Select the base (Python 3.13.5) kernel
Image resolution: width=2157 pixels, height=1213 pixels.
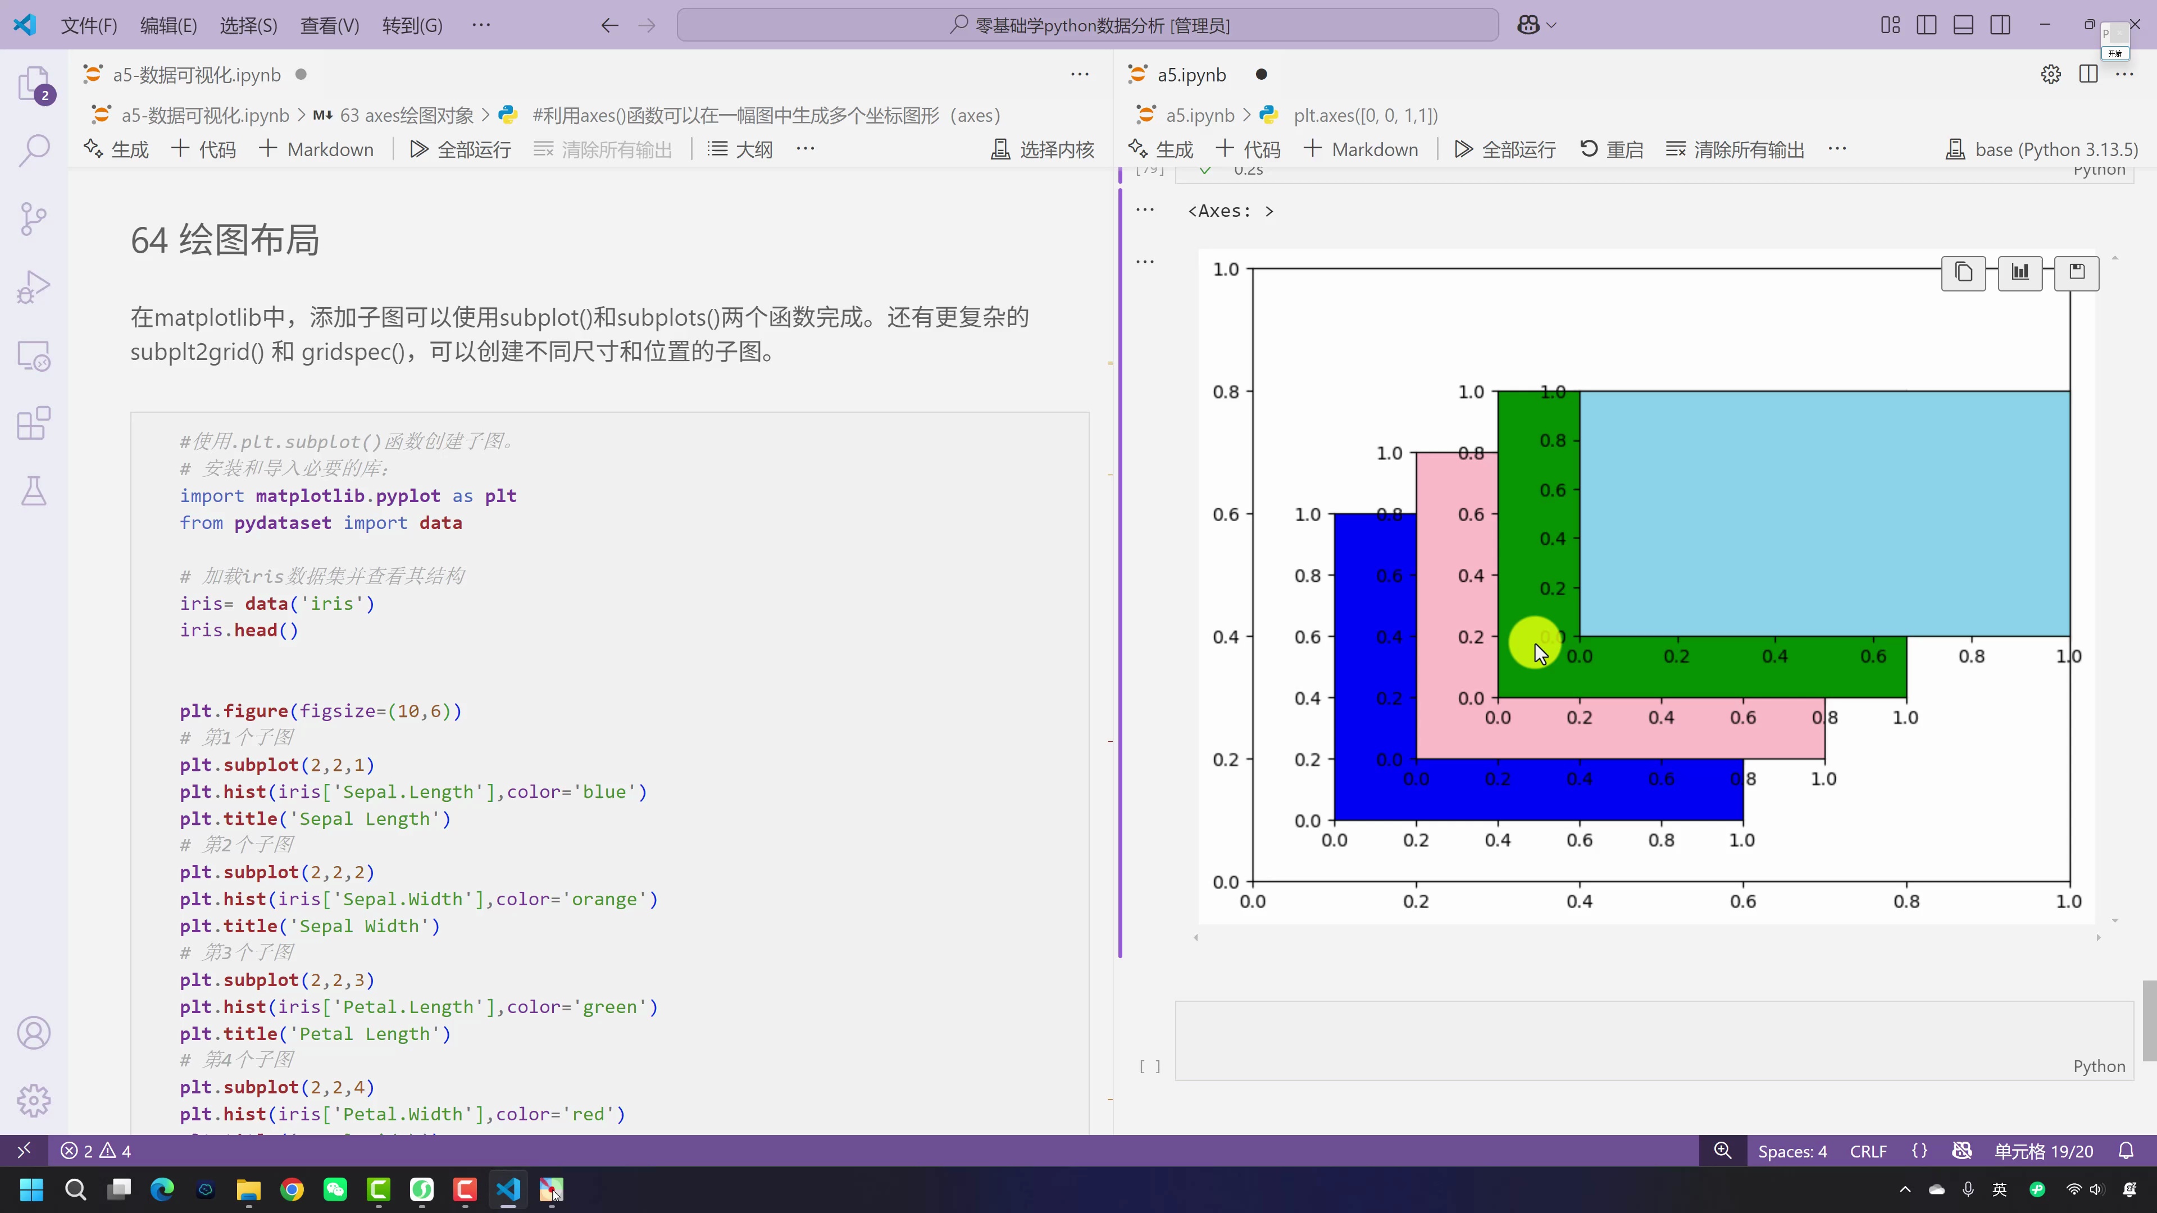[2041, 149]
